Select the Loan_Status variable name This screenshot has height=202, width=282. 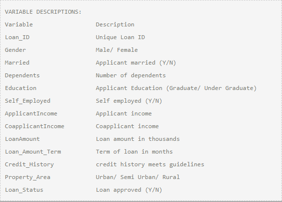[x=24, y=190]
